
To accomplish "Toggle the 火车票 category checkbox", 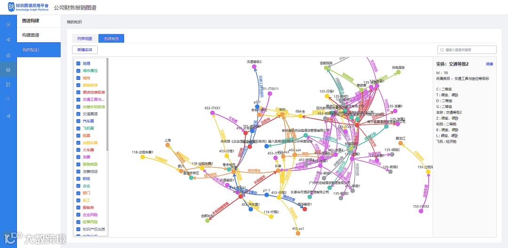I will click(78, 150).
